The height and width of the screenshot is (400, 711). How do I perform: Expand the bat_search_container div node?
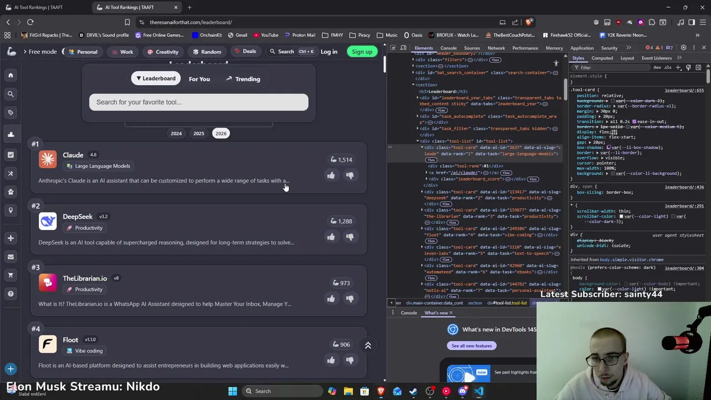pyautogui.click(x=413, y=72)
